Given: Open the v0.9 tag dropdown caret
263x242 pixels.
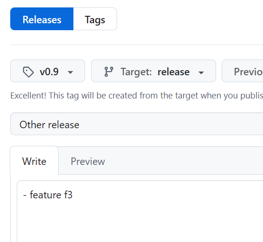Looking at the screenshot, I should pos(70,72).
